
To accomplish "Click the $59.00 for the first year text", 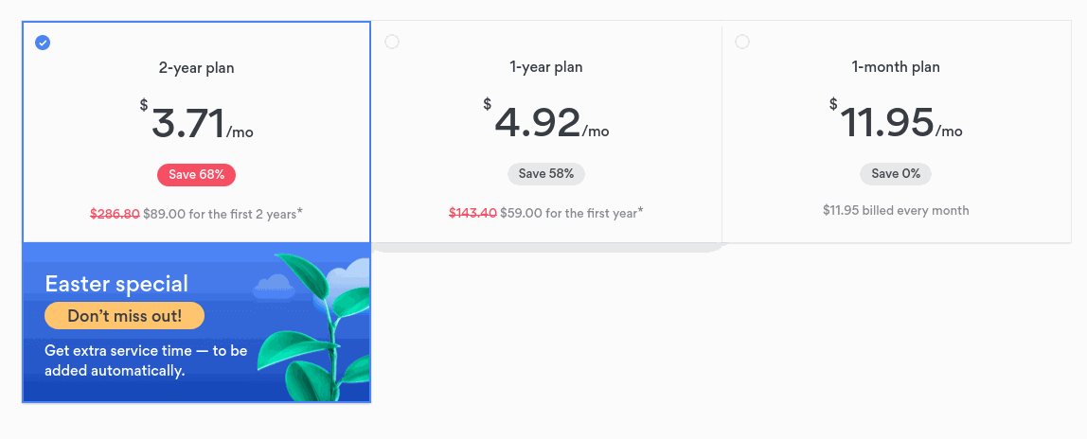I will pyautogui.click(x=572, y=213).
